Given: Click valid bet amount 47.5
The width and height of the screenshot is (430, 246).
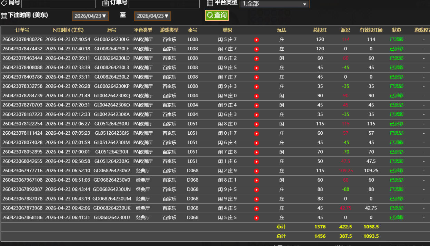Looking at the screenshot, I should point(371,161).
